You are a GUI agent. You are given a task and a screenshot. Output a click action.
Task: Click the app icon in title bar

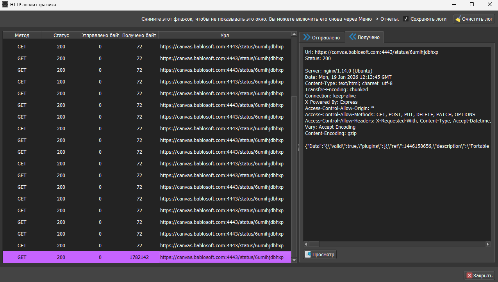(x=5, y=5)
